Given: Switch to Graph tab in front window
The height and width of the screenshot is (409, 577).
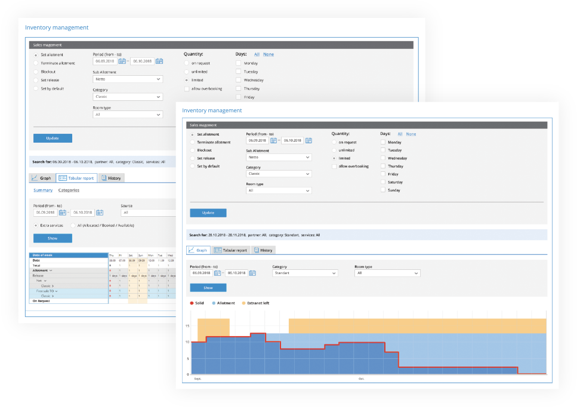Looking at the screenshot, I should click(198, 250).
